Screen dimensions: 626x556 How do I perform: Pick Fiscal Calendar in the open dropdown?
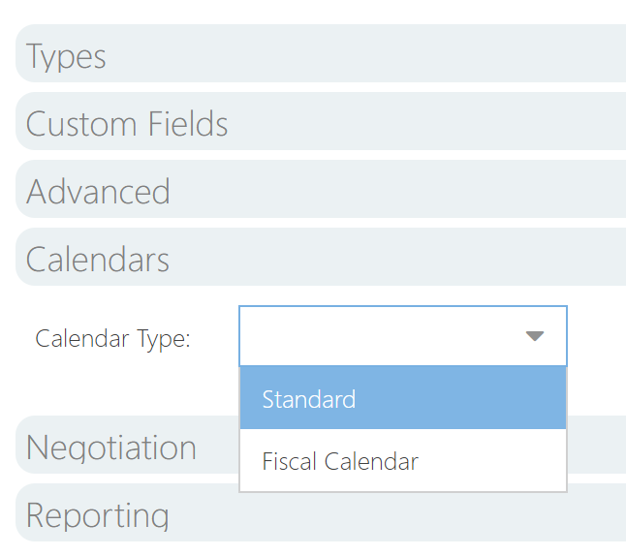tap(340, 461)
